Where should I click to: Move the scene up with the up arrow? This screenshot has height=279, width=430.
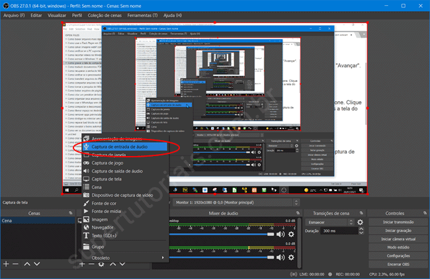(27, 264)
